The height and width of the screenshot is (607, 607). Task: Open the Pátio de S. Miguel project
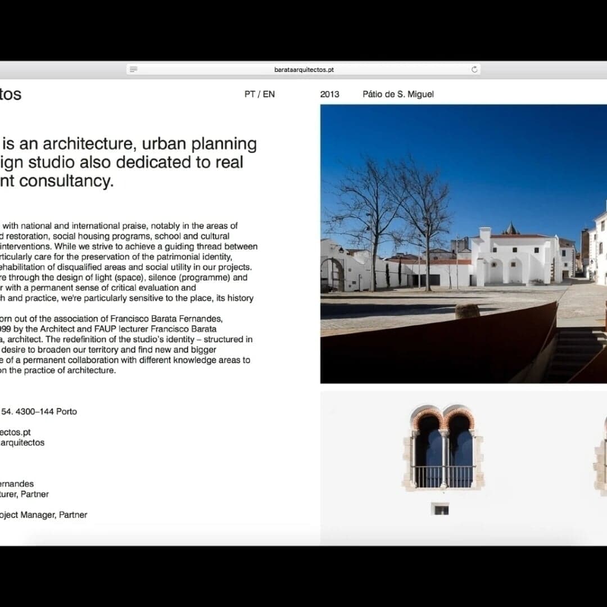click(398, 94)
